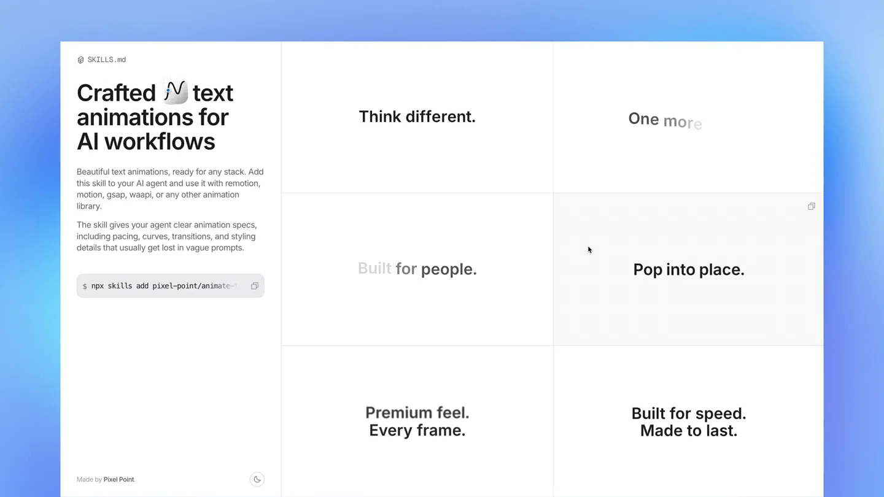This screenshot has height=497, width=884.
Task: Open the Pixel Point link
Action: (x=118, y=479)
